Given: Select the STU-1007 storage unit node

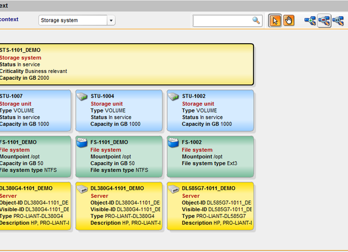Looking at the screenshot, I should coord(35,110).
